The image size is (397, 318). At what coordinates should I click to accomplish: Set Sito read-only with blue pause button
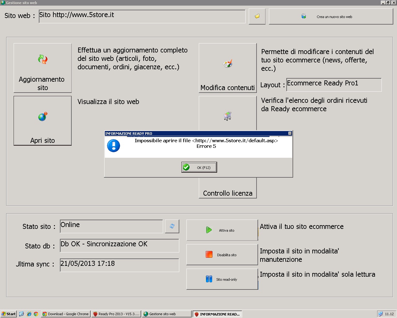click(222, 279)
